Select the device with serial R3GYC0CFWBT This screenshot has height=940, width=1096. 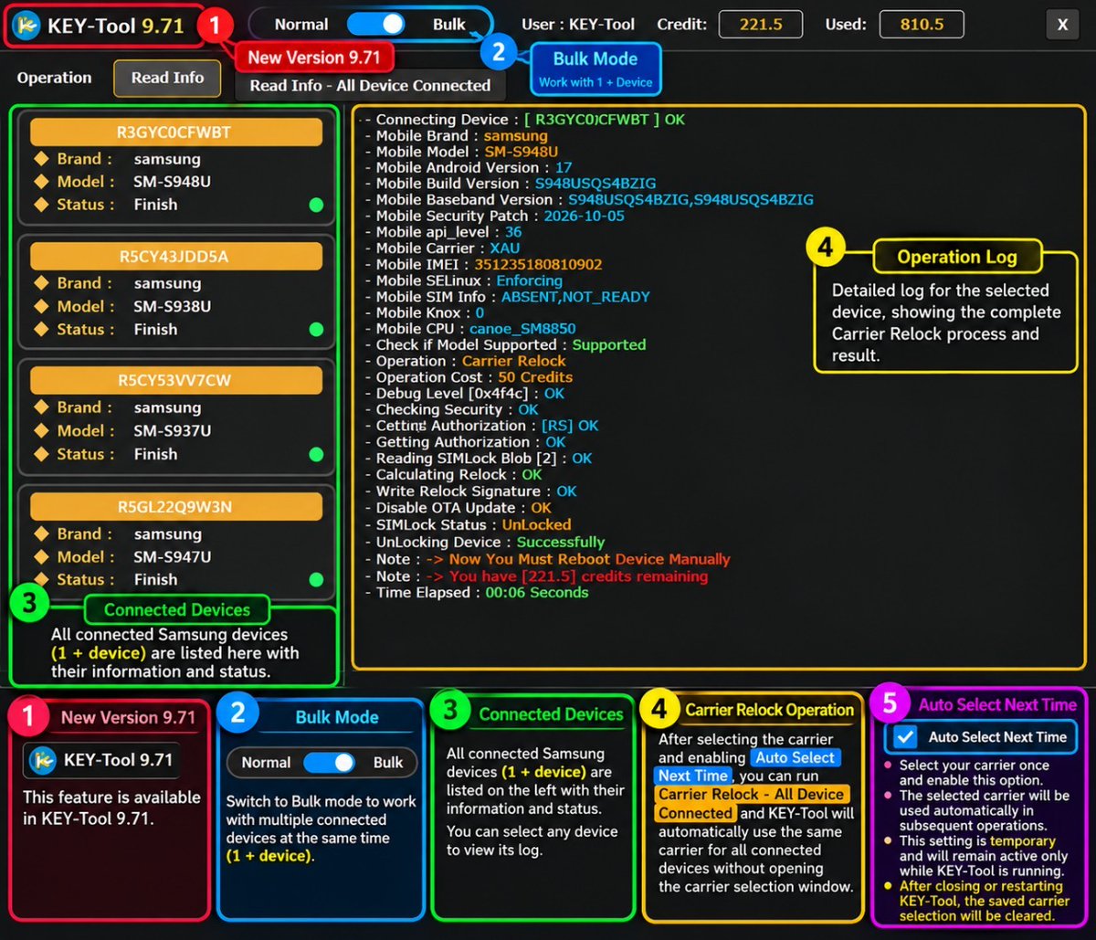176,132
